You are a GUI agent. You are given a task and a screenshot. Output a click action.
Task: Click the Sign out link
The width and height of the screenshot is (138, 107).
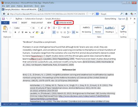121,19
